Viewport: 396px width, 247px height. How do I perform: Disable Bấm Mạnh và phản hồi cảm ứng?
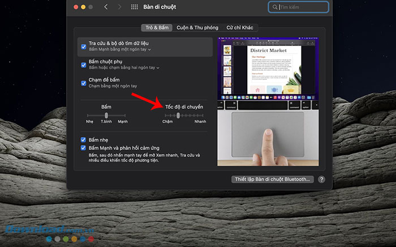tap(84, 148)
